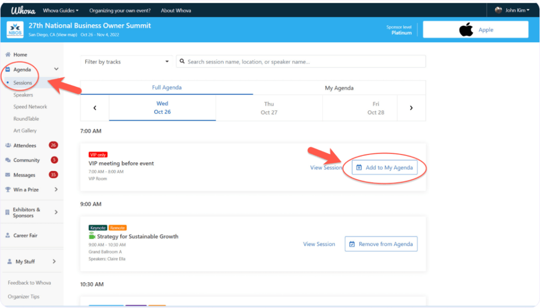Screen dimensions: 540x308
Task: Click the Attendees people icon
Action: point(9,145)
